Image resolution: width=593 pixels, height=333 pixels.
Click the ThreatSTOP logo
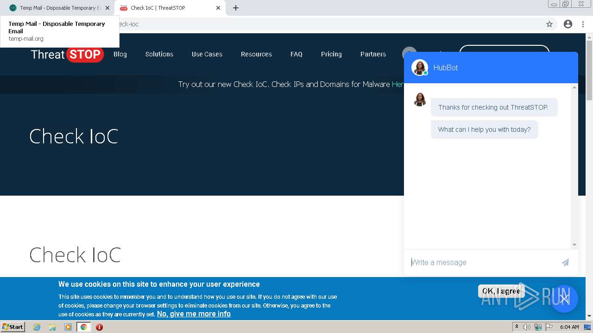tap(67, 54)
